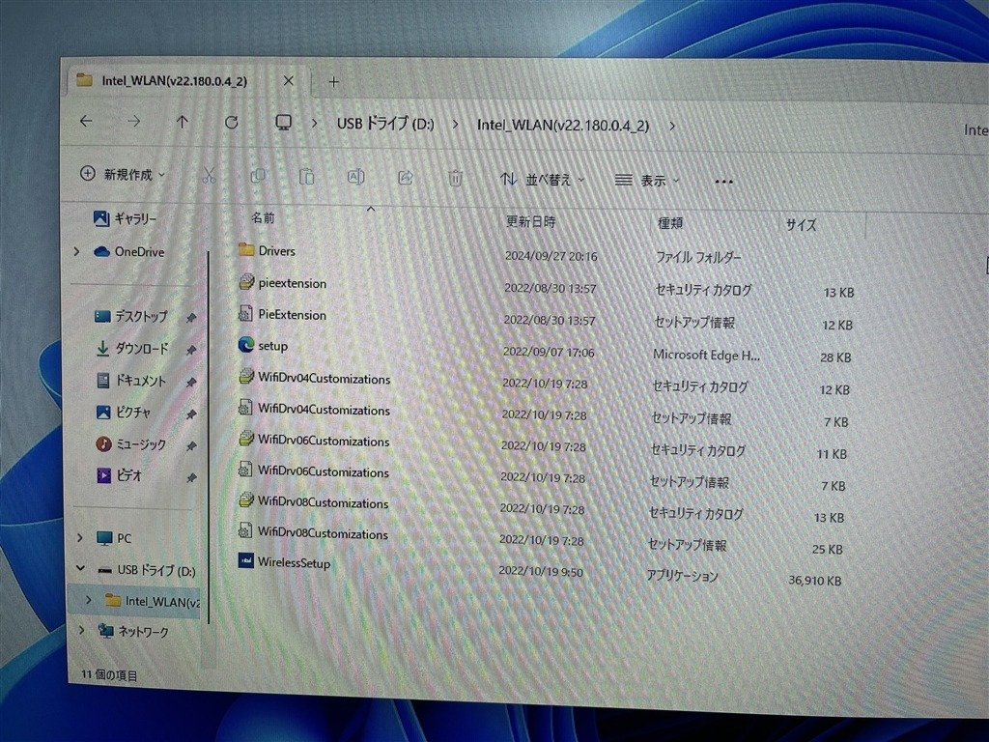Open ギャラリー in the sidebar
Viewport: 989px width, 742px height.
tap(125, 218)
